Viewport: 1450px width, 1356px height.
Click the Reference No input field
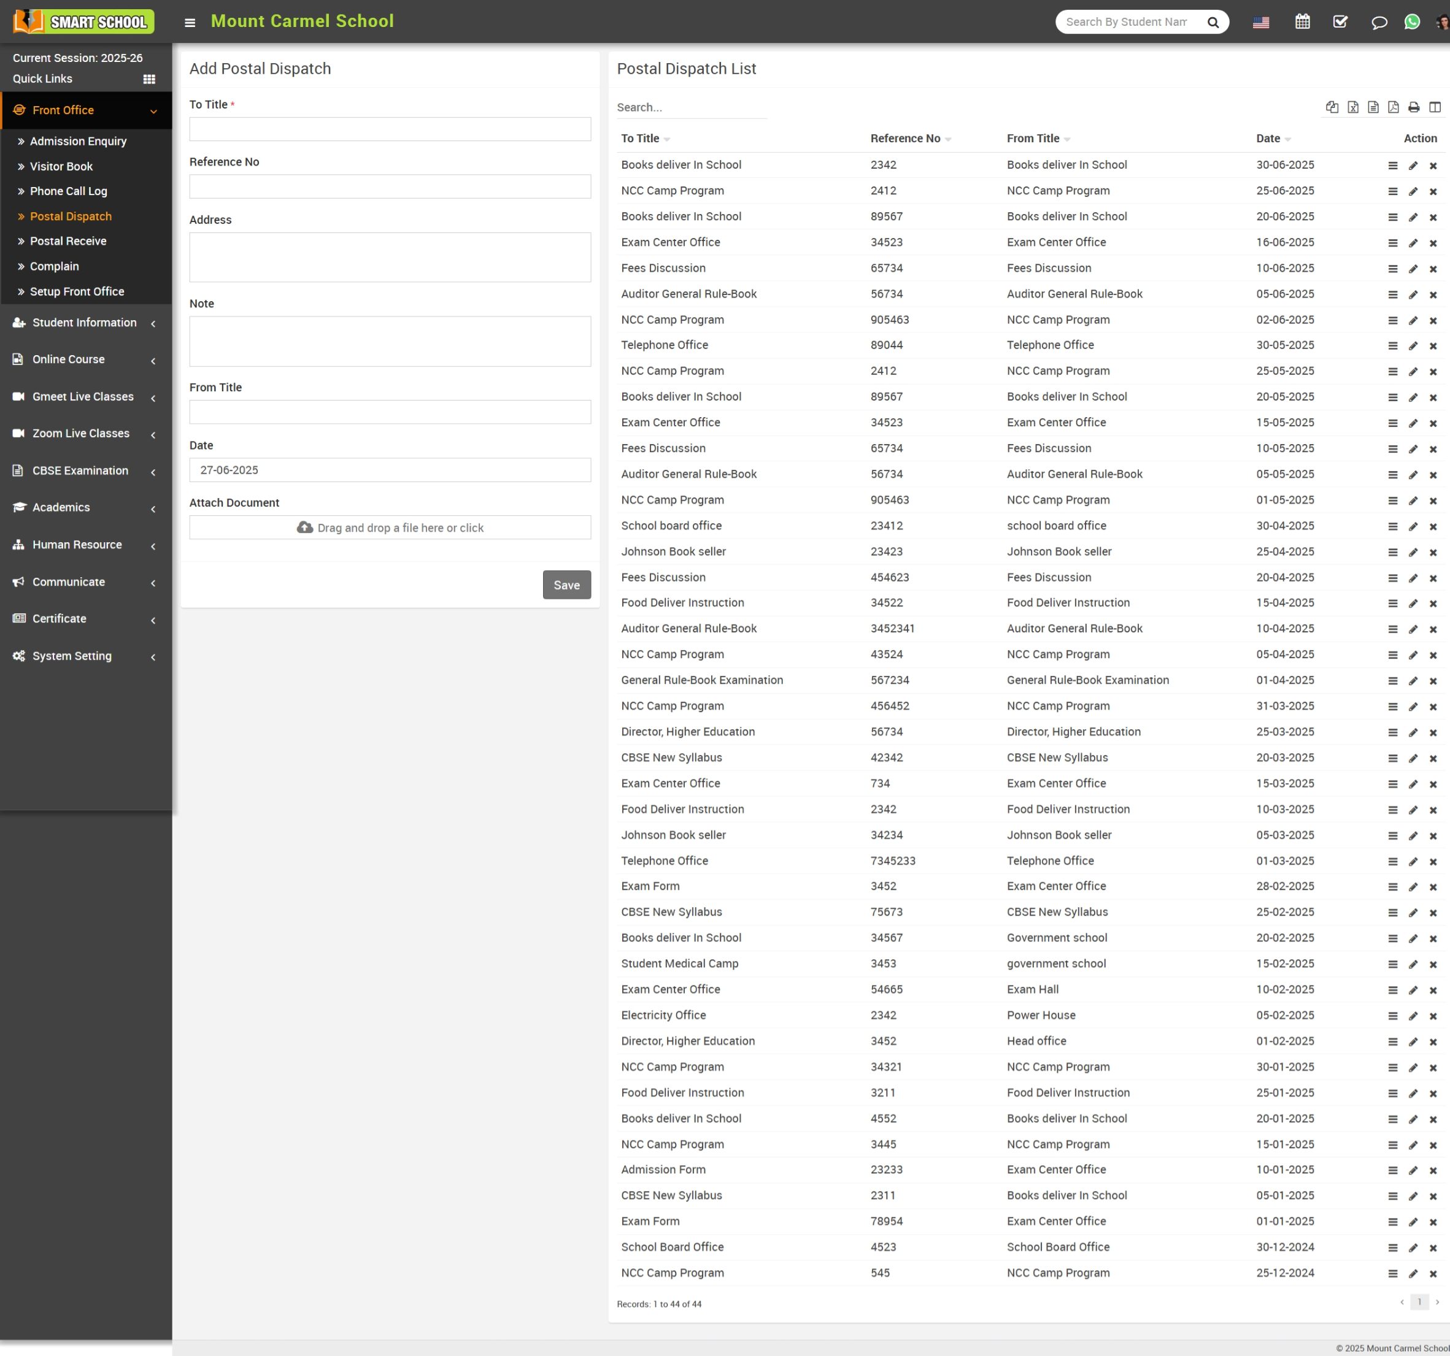(x=390, y=186)
